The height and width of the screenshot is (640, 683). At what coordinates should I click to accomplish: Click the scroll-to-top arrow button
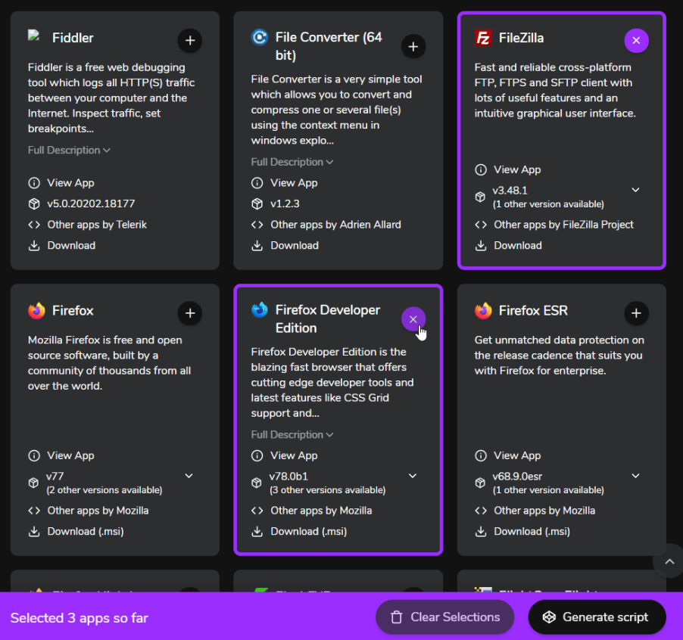click(x=669, y=561)
